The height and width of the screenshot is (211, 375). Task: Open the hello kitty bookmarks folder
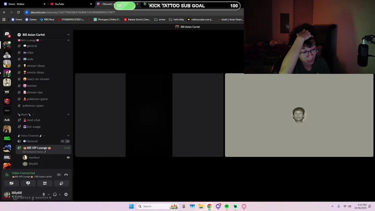point(177,20)
